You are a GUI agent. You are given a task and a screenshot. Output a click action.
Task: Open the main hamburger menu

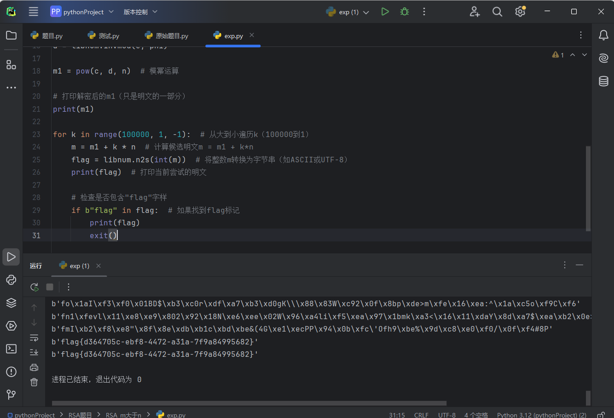click(33, 11)
